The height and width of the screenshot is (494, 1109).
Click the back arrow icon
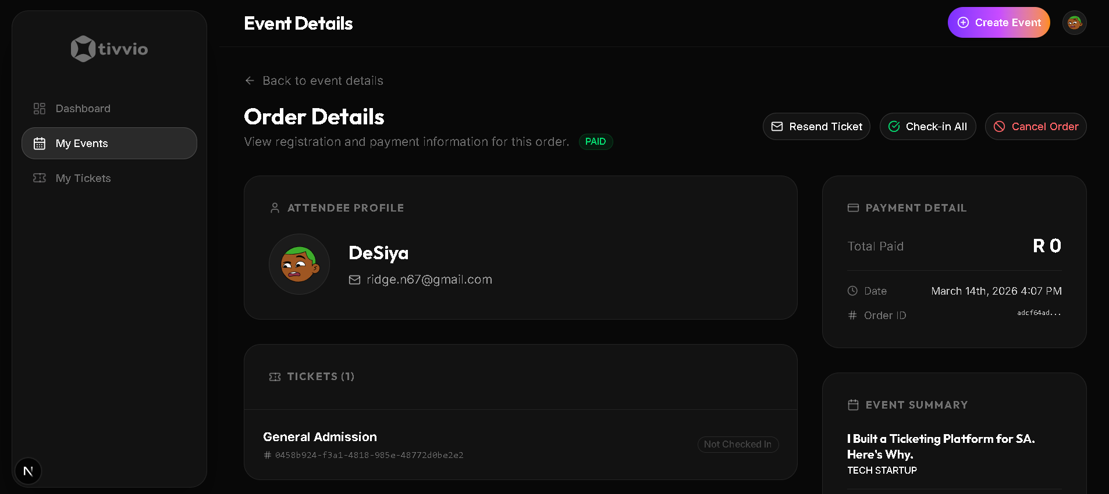click(x=250, y=81)
